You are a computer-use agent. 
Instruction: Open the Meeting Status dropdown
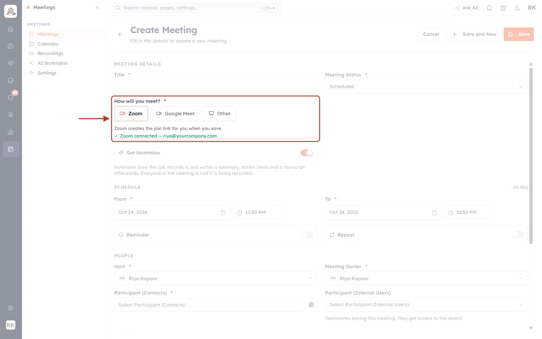tap(426, 87)
